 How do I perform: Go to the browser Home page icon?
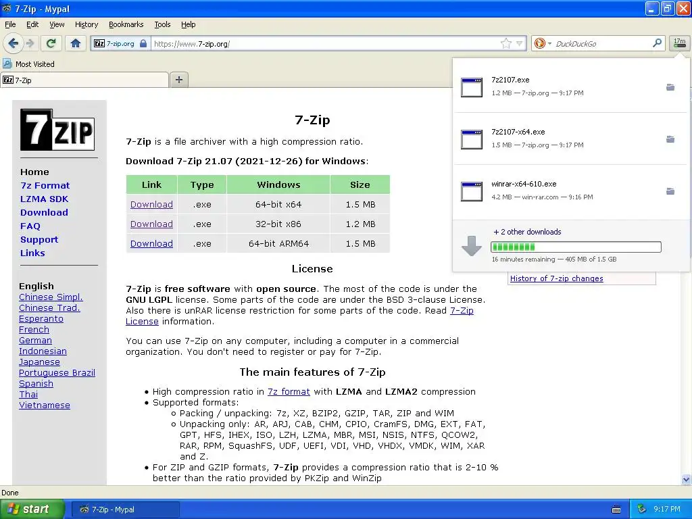pos(76,43)
